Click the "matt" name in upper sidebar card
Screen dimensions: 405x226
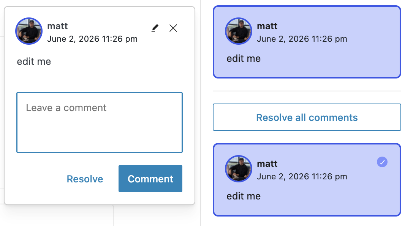[267, 26]
